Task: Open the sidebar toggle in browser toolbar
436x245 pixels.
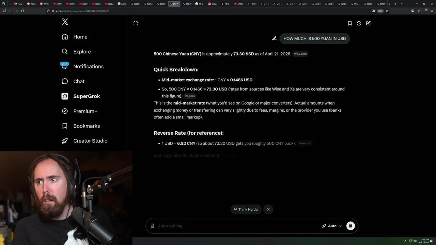Action: coord(4,11)
